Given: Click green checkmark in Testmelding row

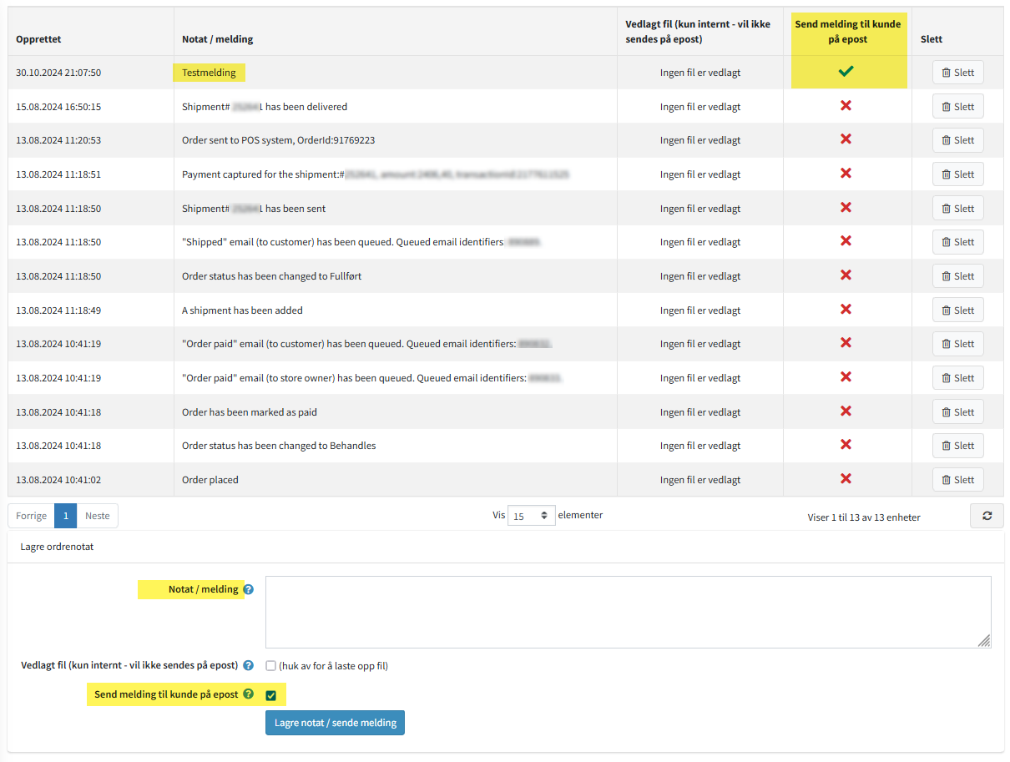Looking at the screenshot, I should tap(846, 73).
